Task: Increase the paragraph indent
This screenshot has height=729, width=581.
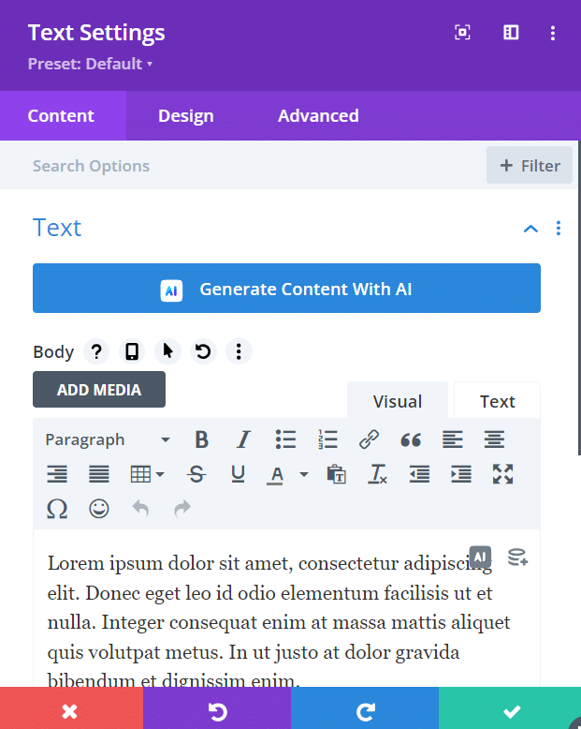Action: tap(461, 474)
